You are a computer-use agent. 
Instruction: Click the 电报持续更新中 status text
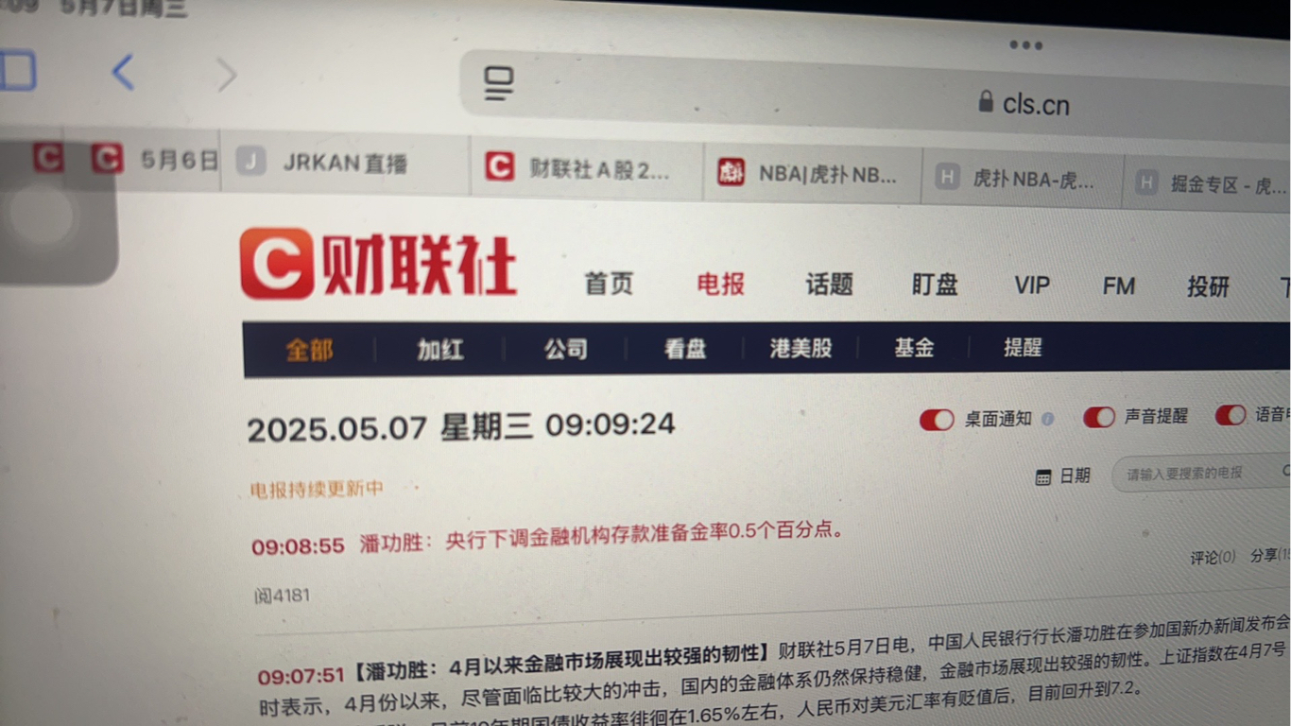tap(317, 490)
